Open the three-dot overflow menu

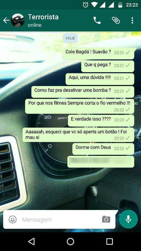(132, 20)
